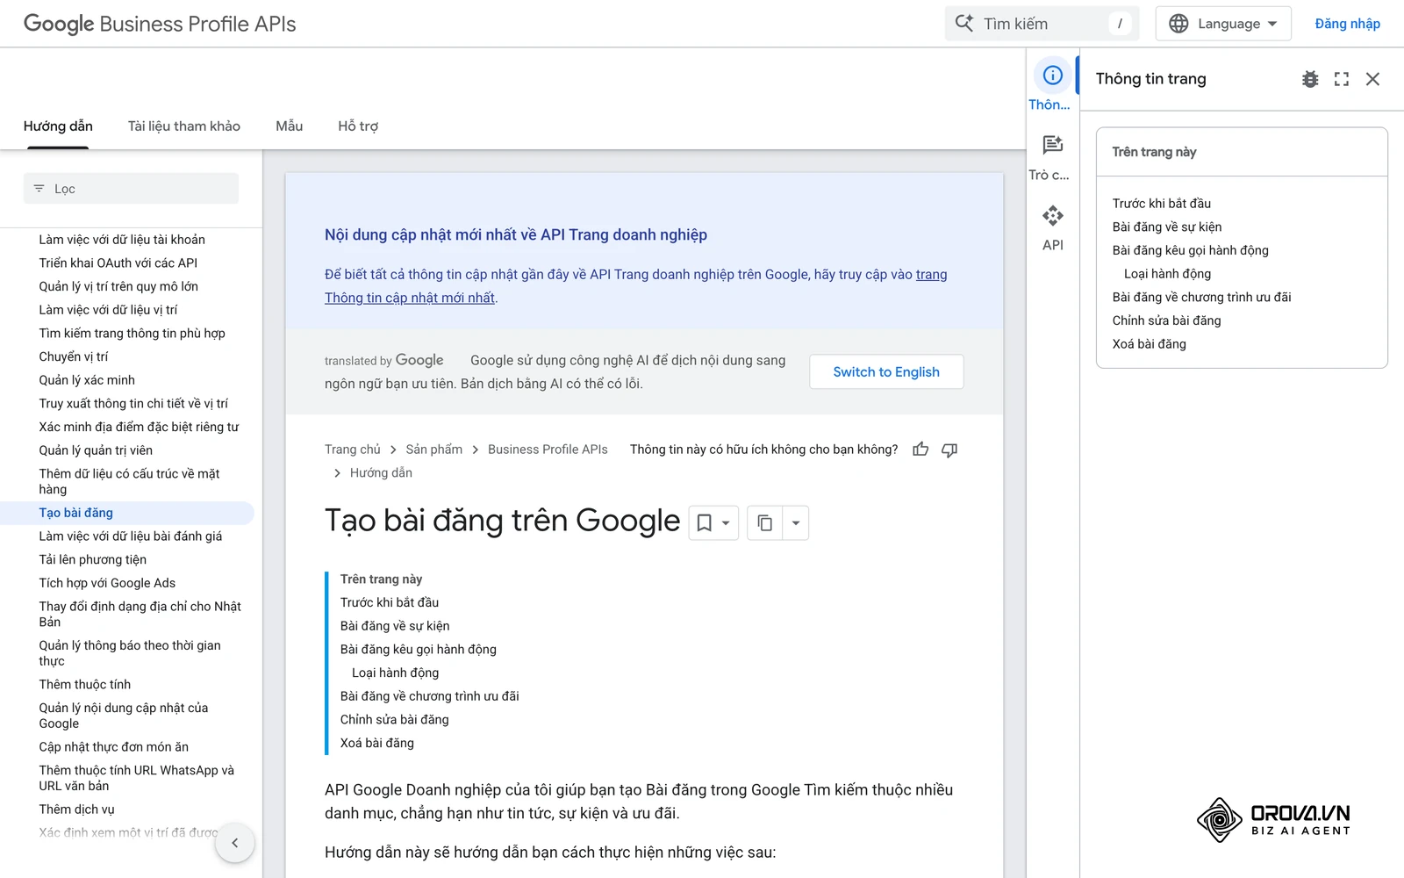
Task: Click the Lọc filter input
Action: (131, 189)
